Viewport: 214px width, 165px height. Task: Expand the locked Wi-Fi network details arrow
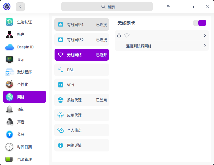pos(205,35)
